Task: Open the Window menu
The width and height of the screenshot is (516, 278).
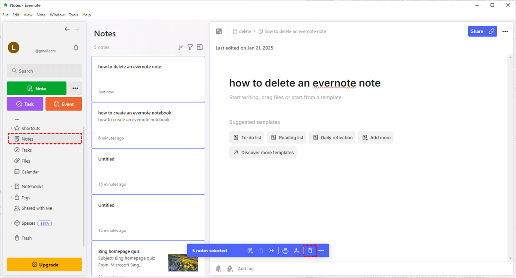Action: (57, 15)
